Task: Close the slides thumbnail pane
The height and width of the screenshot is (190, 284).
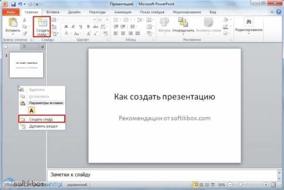Action: [43, 47]
